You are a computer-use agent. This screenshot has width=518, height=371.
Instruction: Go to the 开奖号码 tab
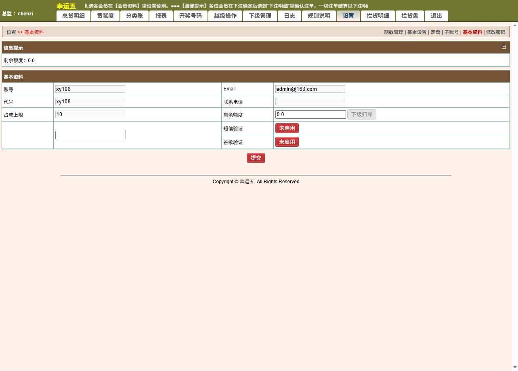coord(191,16)
